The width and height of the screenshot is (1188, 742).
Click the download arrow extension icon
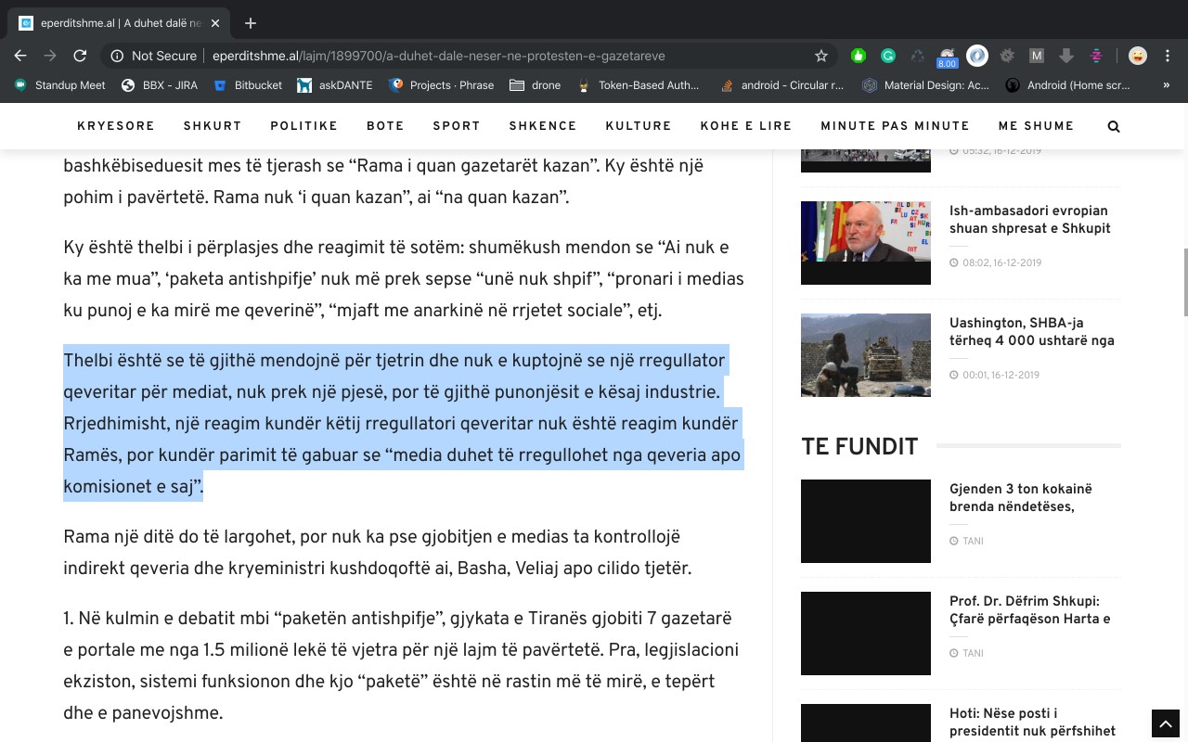pyautogui.click(x=1066, y=56)
